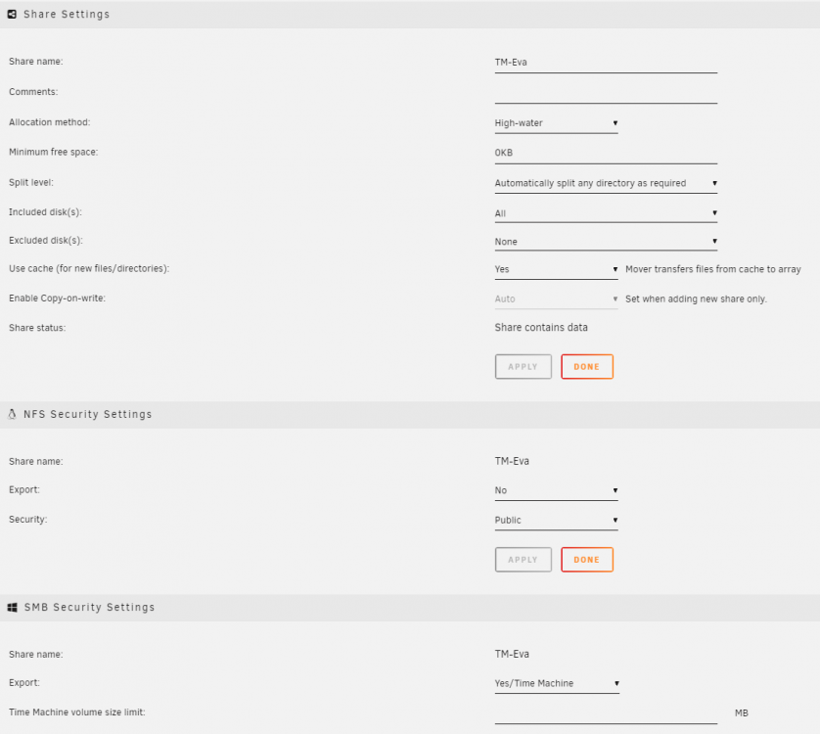Viewport: 820px width, 734px height.
Task: Click the Share Settings share icon
Action: pos(12,14)
